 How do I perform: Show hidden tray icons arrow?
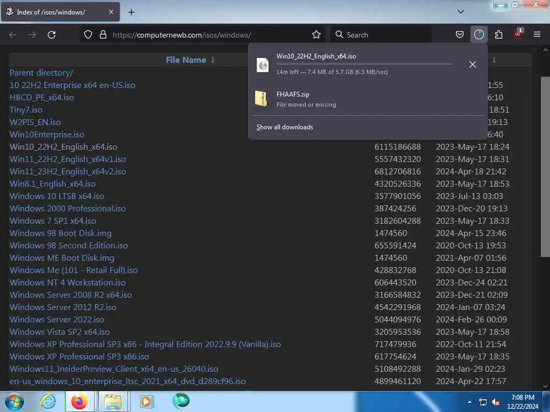pyautogui.click(x=469, y=402)
